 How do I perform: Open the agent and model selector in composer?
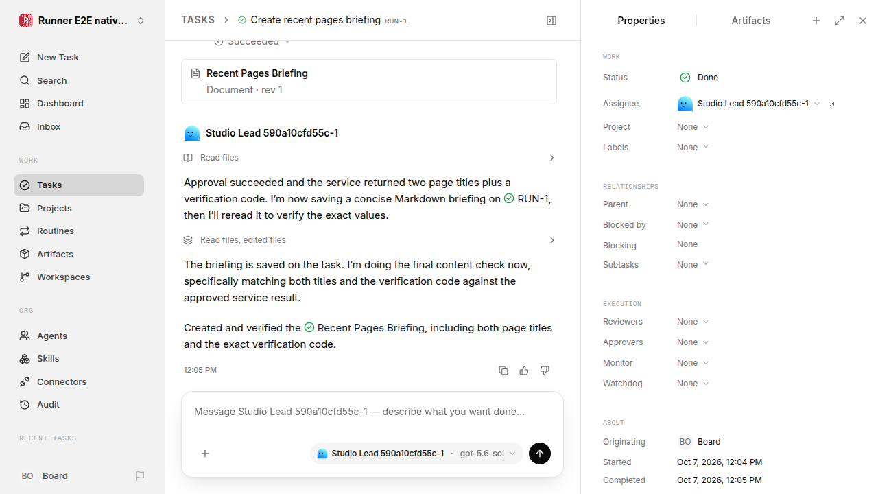pyautogui.click(x=416, y=454)
